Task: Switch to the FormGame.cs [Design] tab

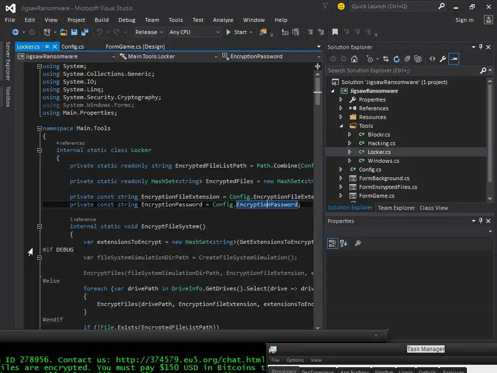Action: (135, 47)
